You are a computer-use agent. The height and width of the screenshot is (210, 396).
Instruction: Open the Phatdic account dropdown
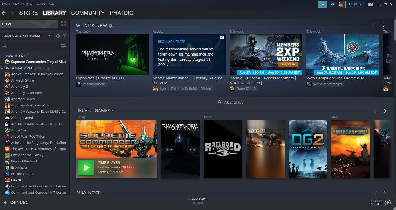pos(355,4)
